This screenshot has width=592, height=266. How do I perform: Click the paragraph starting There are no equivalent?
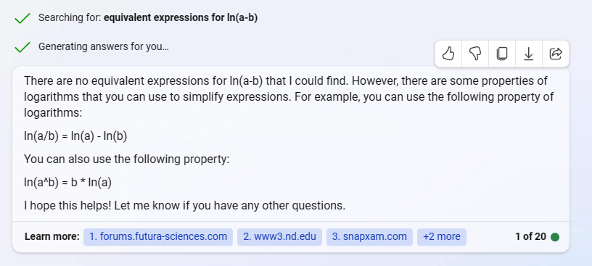[289, 97]
